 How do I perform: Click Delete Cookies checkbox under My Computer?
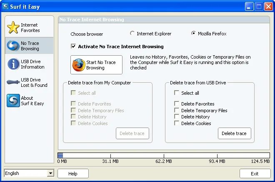(x=73, y=123)
